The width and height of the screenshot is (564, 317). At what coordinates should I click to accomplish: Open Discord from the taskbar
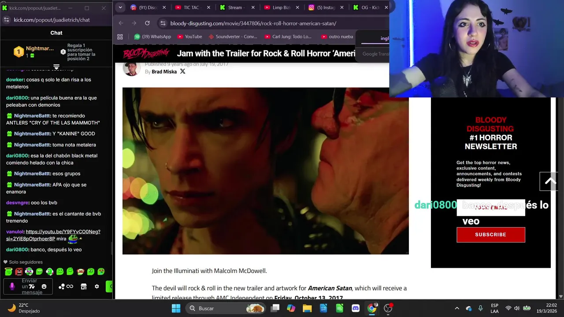(x=356, y=308)
